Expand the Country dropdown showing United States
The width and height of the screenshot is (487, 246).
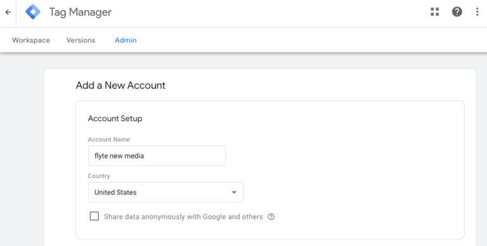point(166,192)
